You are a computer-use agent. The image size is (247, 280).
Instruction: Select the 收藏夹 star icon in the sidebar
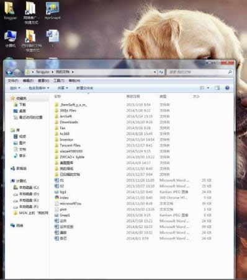coord(12,98)
